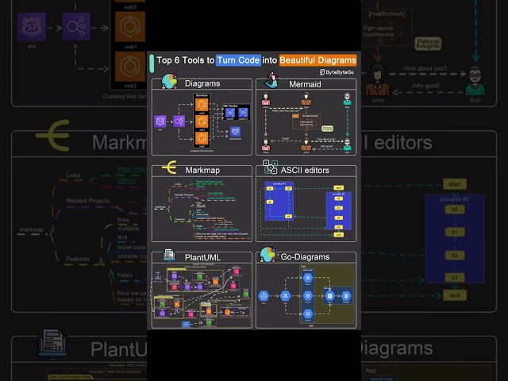
Task: Click the blue 'process #1' box in ASCII panel
Action: click(x=279, y=201)
